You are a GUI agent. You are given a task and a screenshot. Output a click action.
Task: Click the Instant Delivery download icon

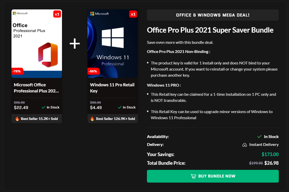point(244,145)
